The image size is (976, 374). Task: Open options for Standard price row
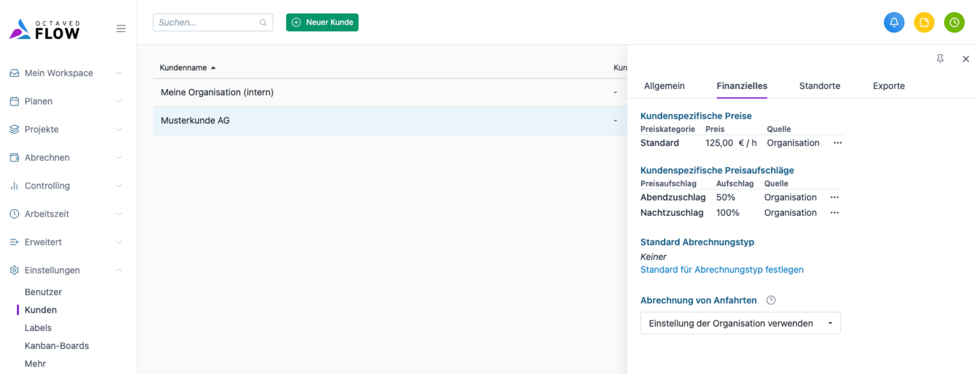tap(837, 143)
